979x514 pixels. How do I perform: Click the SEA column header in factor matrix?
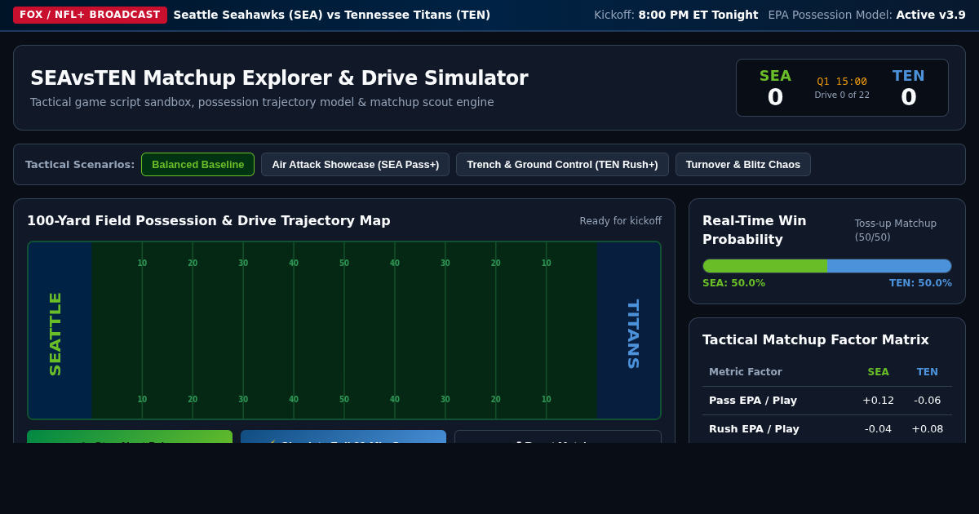point(878,372)
